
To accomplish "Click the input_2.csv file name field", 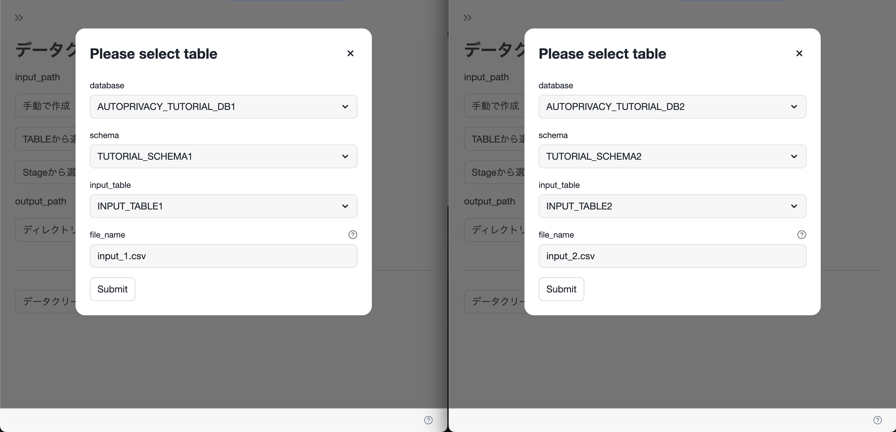I will (x=672, y=256).
